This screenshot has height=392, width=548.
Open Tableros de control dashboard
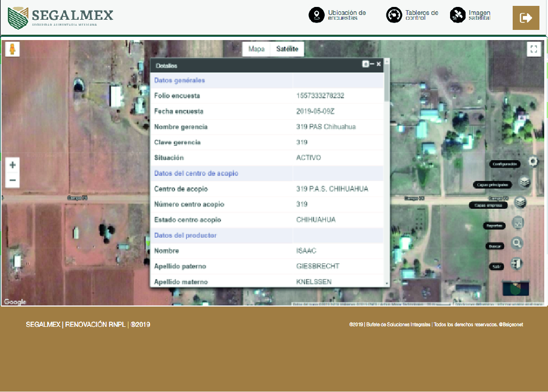point(394,15)
